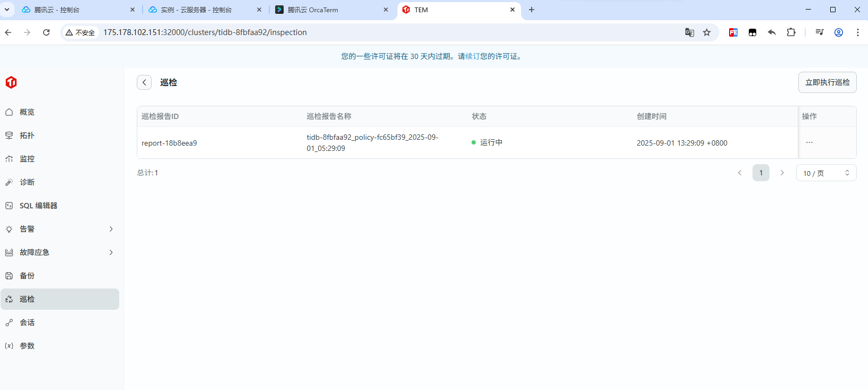
Task: Open the 续订 license renewal link
Action: tap(473, 56)
